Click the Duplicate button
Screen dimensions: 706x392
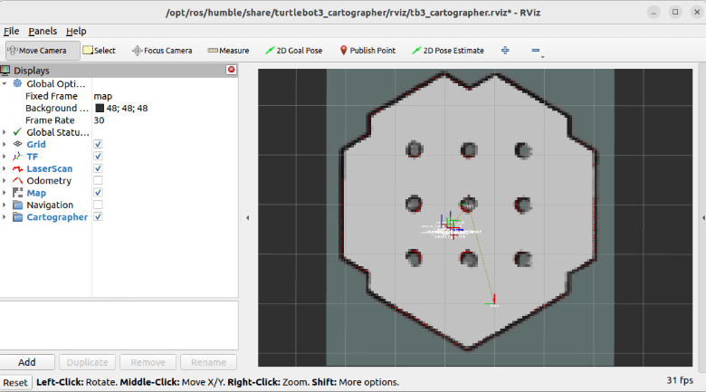click(88, 362)
